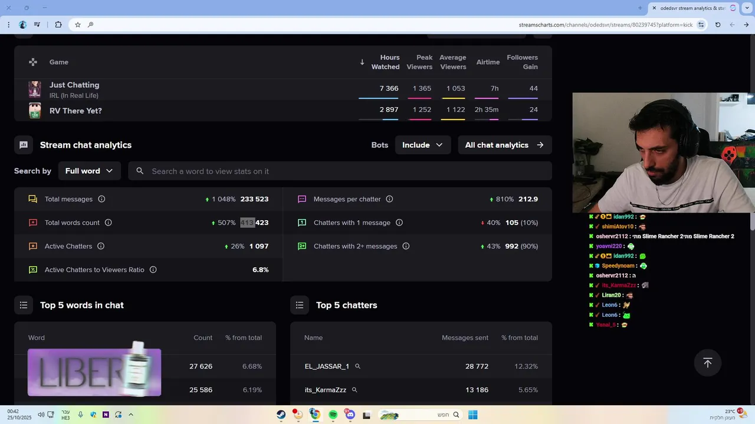
Task: Click the Just Chatting game thumbnail
Action: [35, 90]
